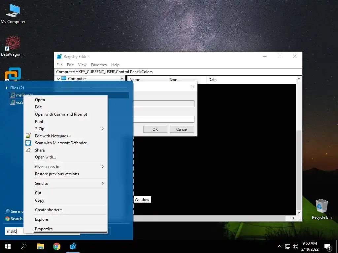
Task: Click the Chrome icon beside Search
Action: tap(7, 219)
